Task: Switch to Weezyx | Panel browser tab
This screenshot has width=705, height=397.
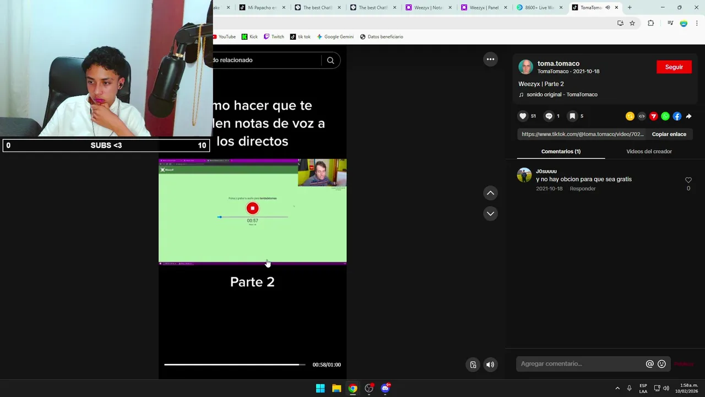Action: (484, 8)
